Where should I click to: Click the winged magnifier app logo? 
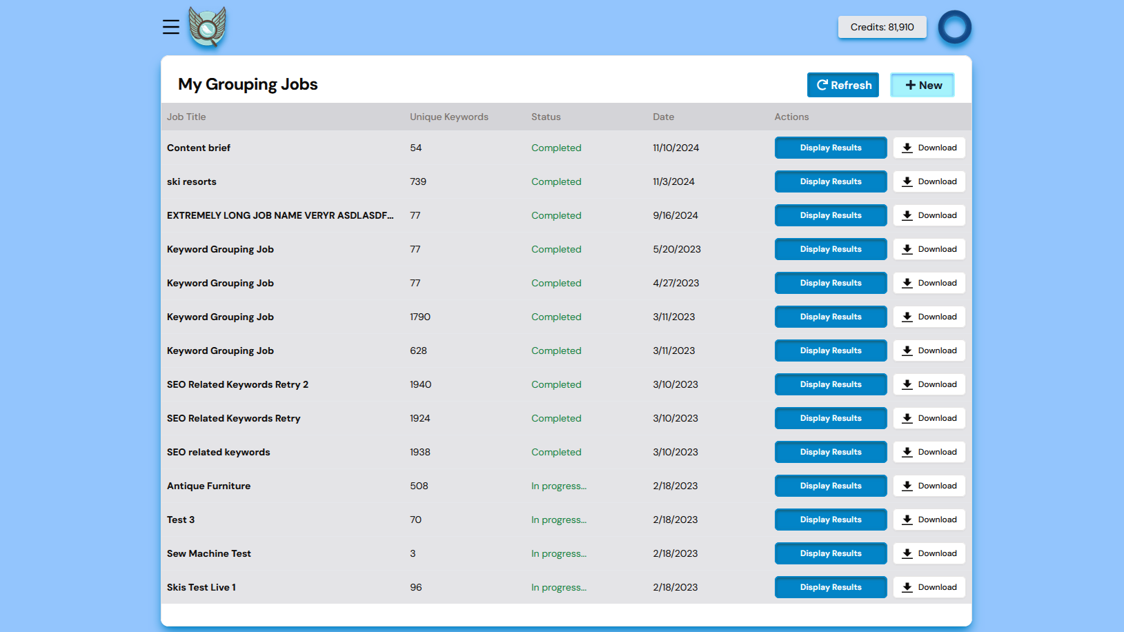click(207, 28)
